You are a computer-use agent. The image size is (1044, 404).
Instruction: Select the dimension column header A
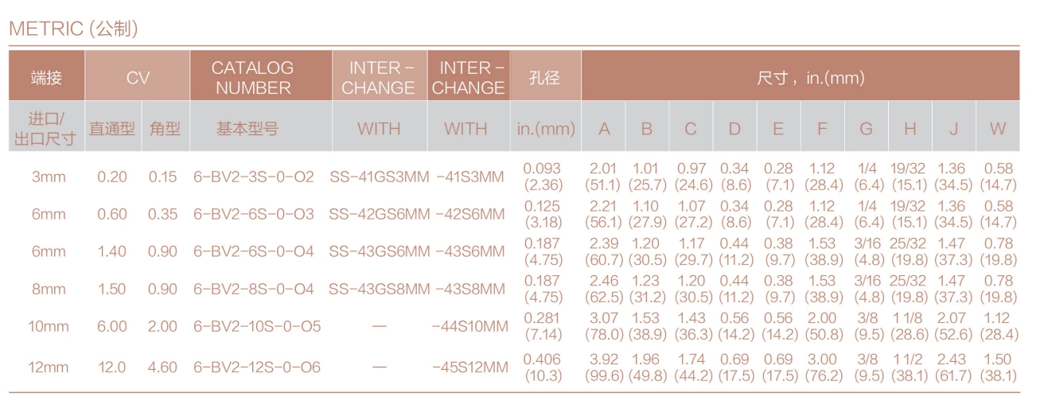pyautogui.click(x=604, y=129)
